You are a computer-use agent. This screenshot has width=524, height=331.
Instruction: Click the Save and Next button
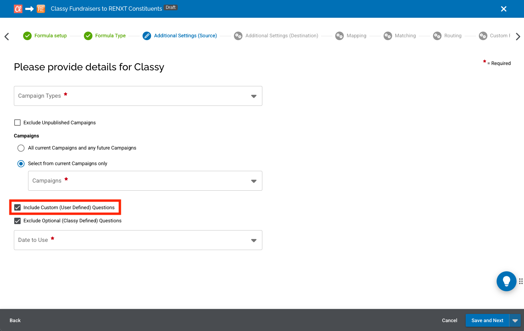pyautogui.click(x=487, y=320)
